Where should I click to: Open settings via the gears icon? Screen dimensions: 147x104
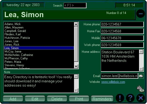pos(140,89)
